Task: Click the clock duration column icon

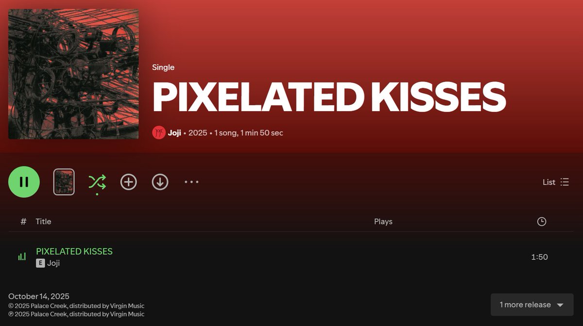Action: [x=542, y=222]
